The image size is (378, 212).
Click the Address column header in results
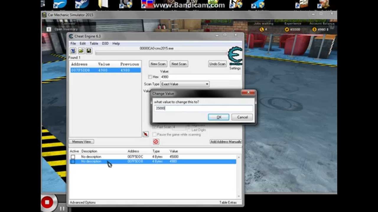click(x=79, y=64)
